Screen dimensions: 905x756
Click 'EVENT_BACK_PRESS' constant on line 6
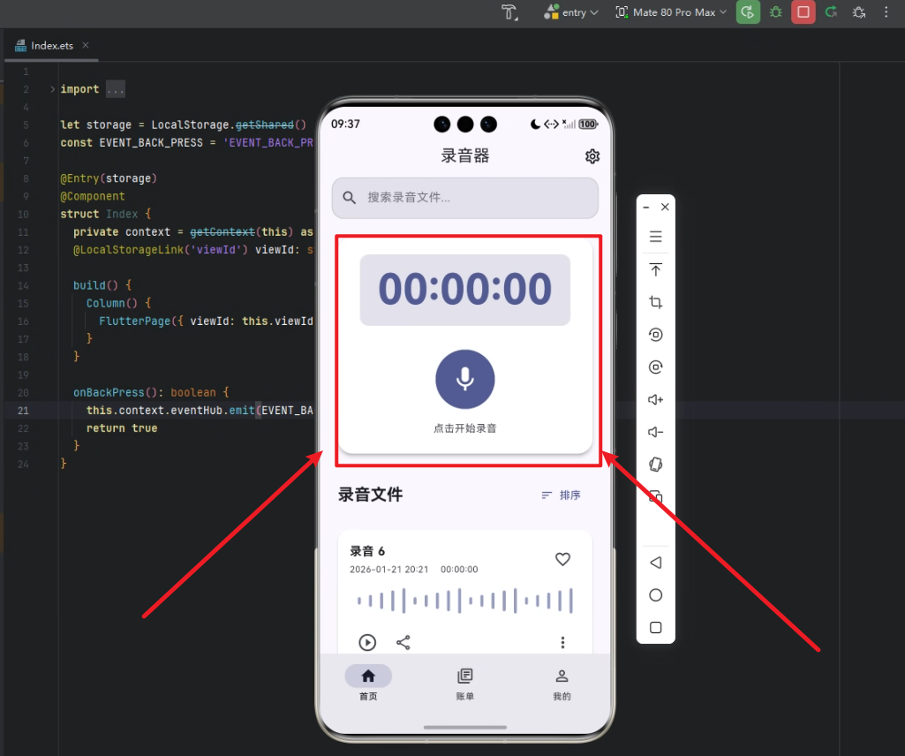(151, 143)
